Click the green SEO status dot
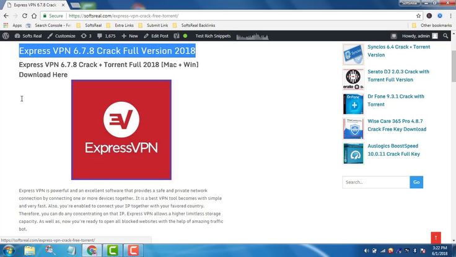Image resolution: width=456 pixels, height=257 pixels. 185,36
